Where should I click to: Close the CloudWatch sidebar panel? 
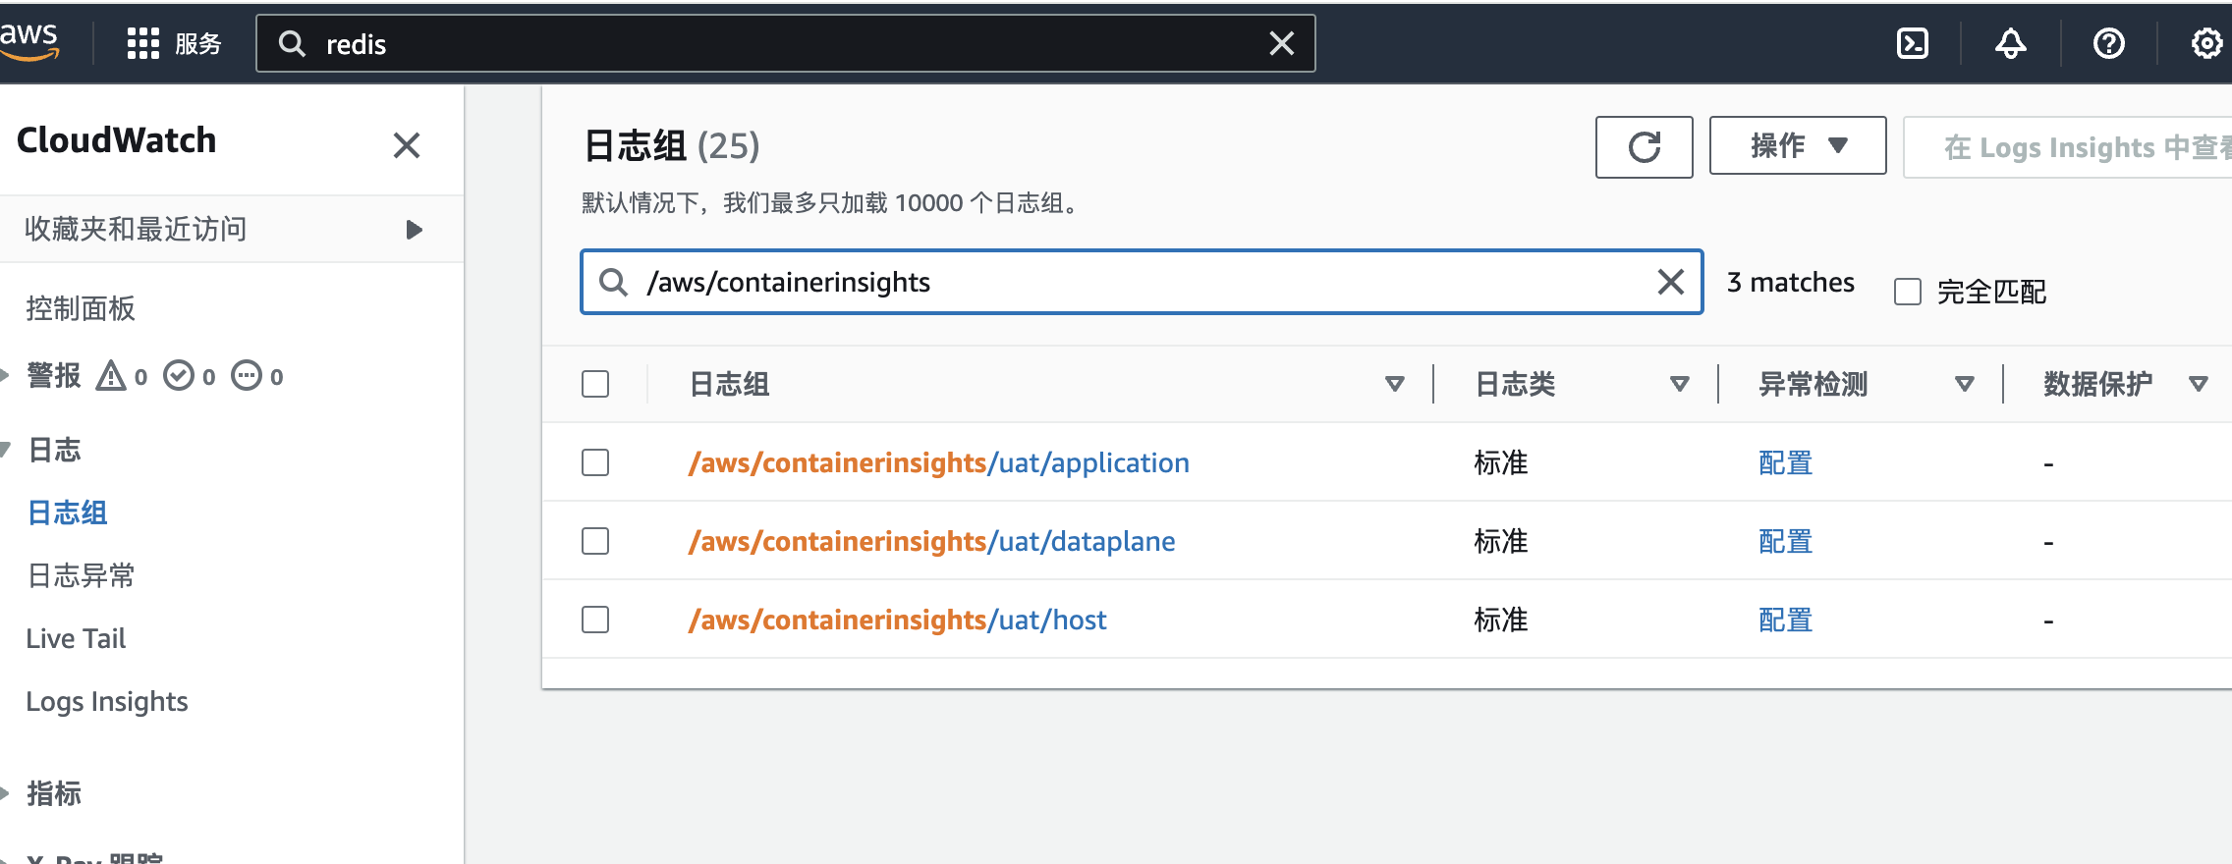(406, 145)
